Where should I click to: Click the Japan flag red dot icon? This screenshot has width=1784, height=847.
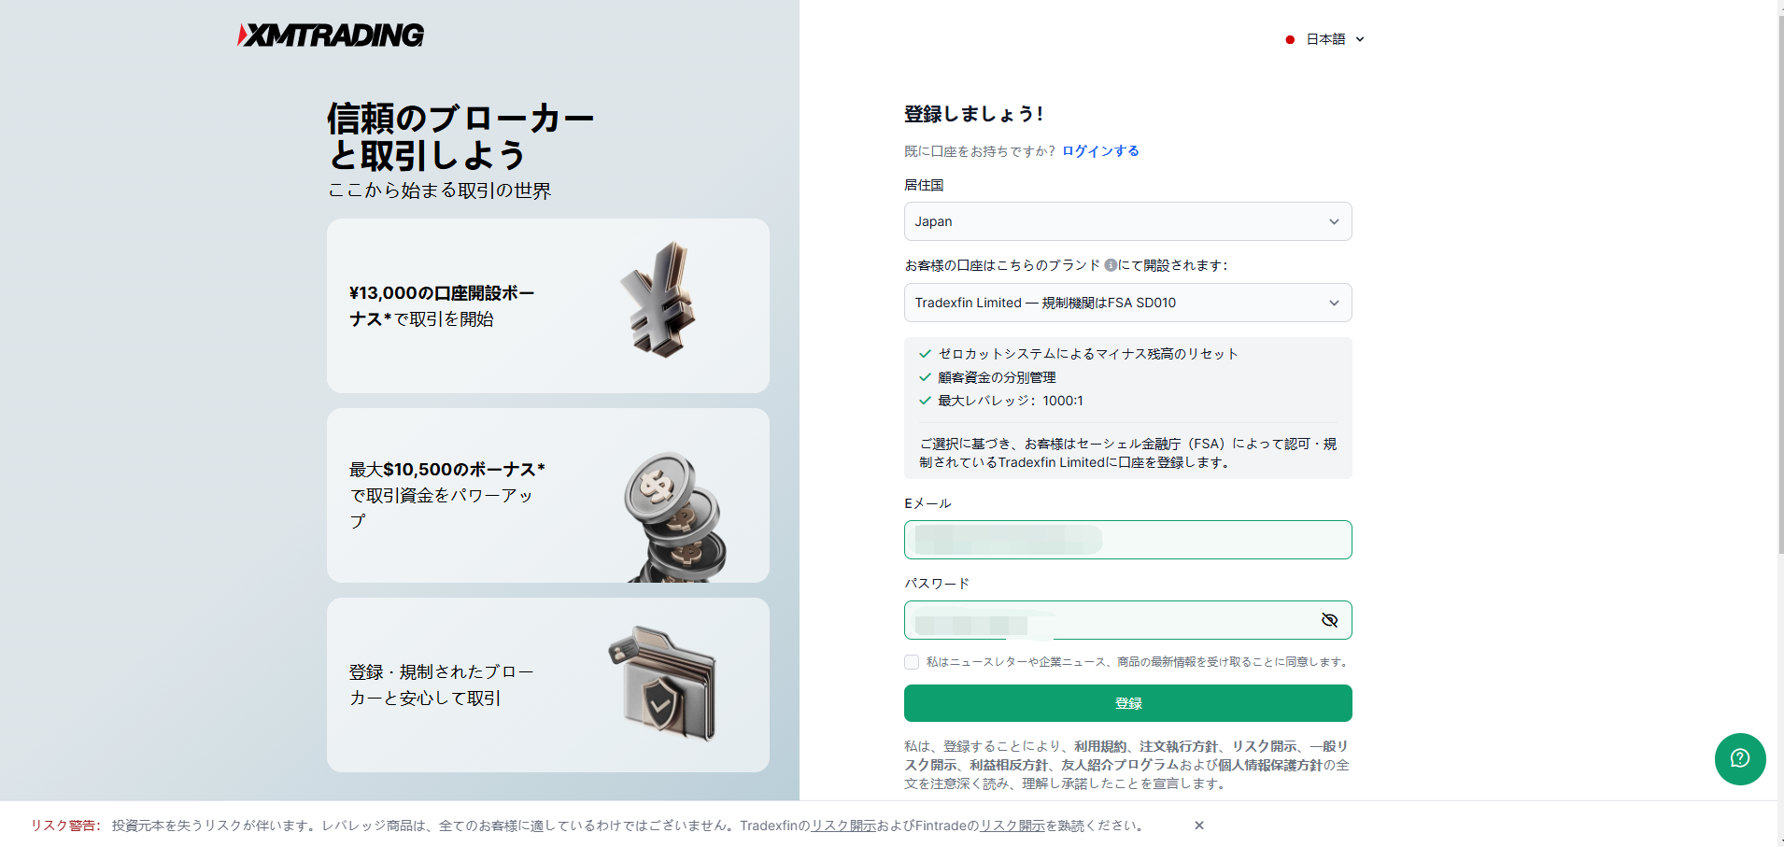(1290, 39)
